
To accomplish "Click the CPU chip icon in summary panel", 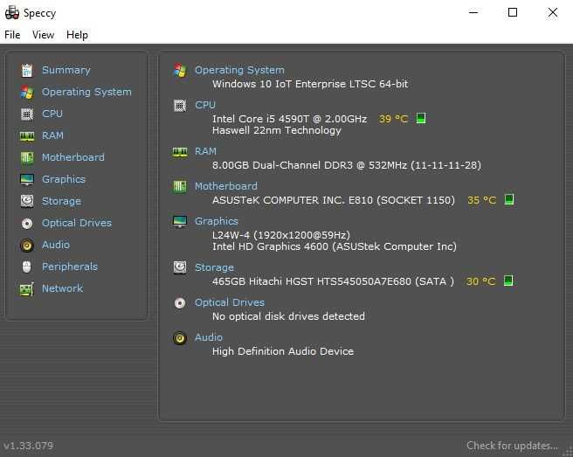I will (180, 106).
